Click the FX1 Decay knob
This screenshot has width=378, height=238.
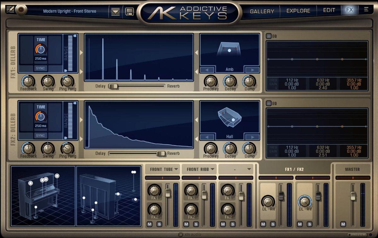[x=230, y=81]
